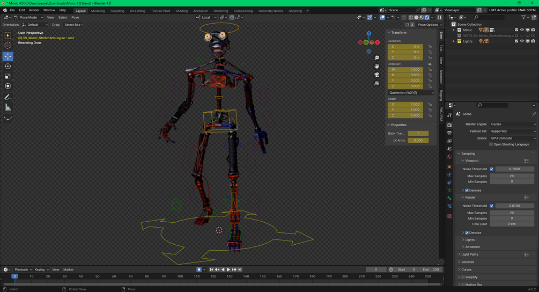Viewport: 539px width, 292px height.
Task: Open the Render Engine Cycles dropdown
Action: click(x=513, y=124)
